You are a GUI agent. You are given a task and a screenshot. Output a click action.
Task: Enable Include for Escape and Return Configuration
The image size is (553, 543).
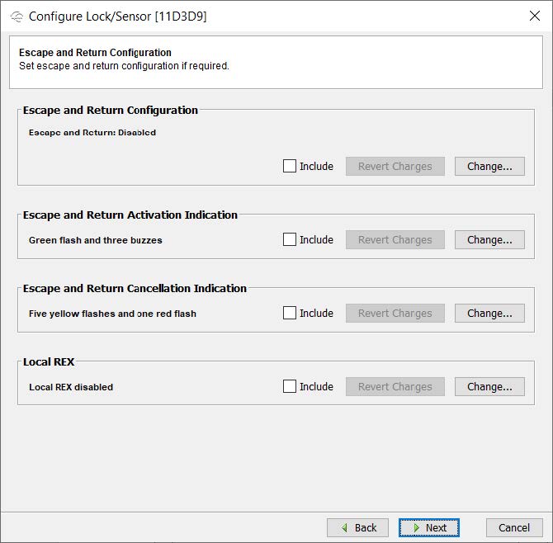290,166
